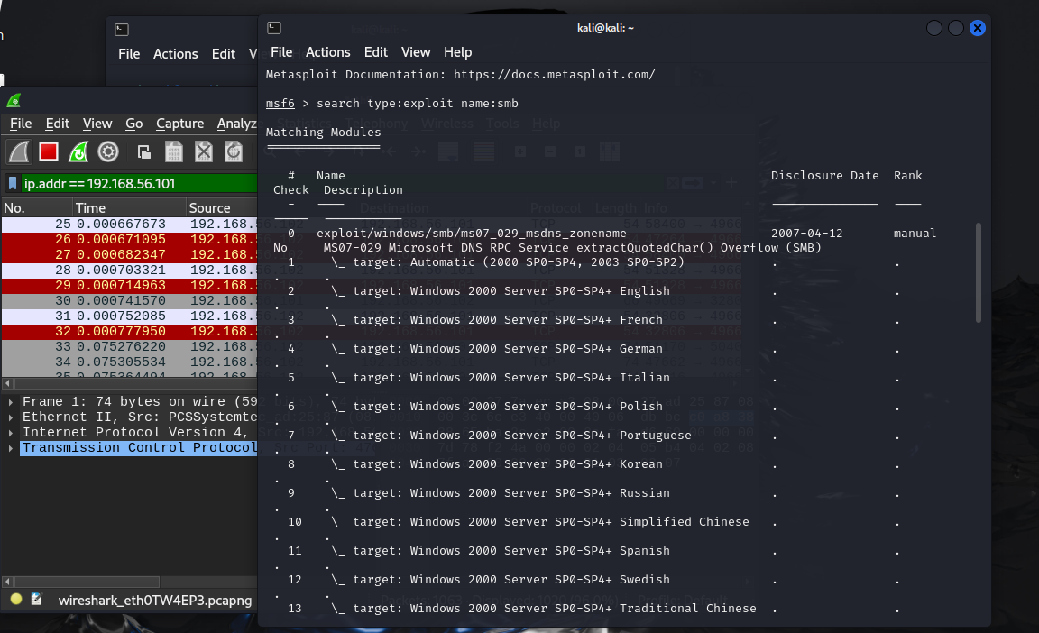Screen dimensions: 1039x633
Task: Select packet number 25 row
Action: click(129, 224)
